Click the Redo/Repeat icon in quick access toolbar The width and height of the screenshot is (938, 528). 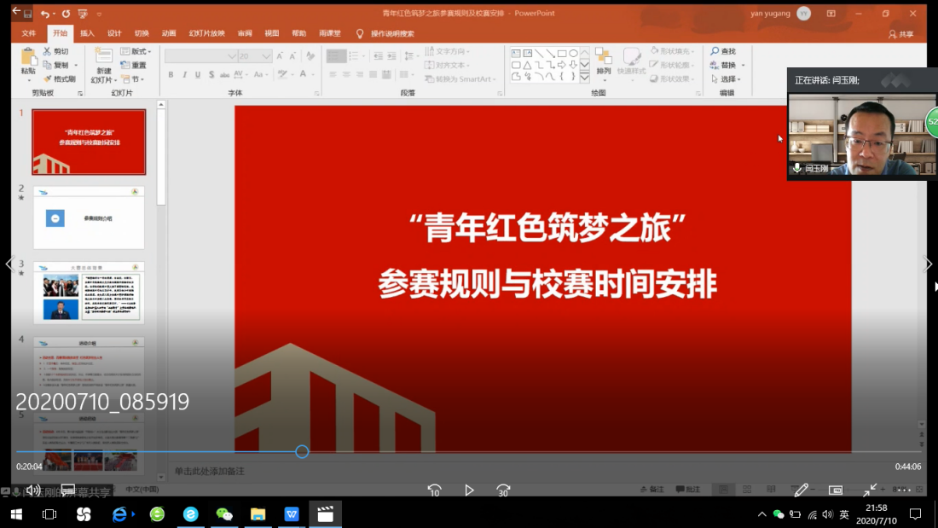(x=66, y=13)
